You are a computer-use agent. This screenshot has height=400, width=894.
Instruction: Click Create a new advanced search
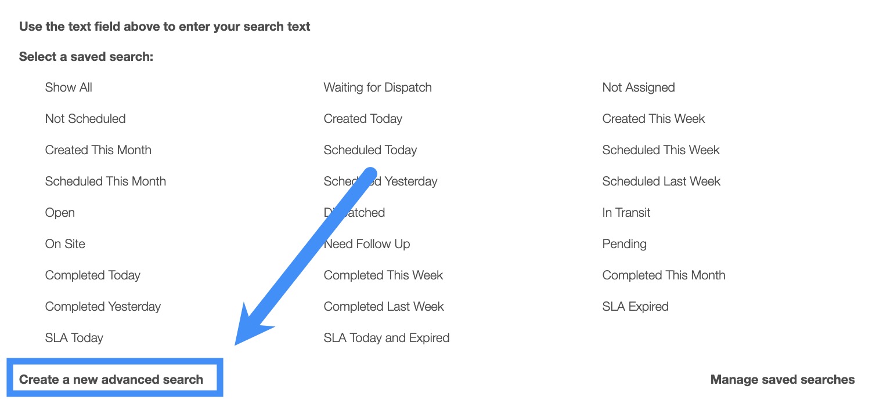point(111,380)
